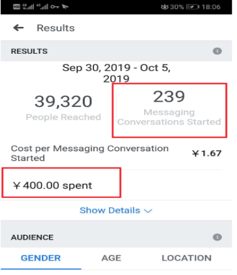
Task: Tap the 39,320 People Reached figure
Action: [x=63, y=107]
